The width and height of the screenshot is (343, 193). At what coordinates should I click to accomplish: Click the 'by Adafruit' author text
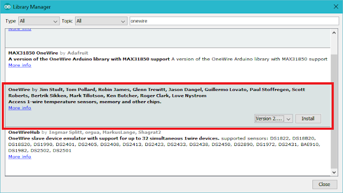coord(74,53)
